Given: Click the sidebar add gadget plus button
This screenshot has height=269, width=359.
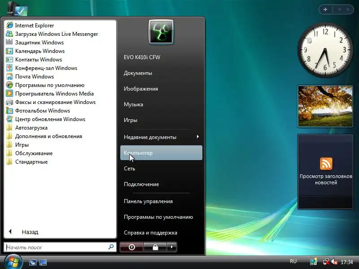Looking at the screenshot, I should (x=325, y=9).
